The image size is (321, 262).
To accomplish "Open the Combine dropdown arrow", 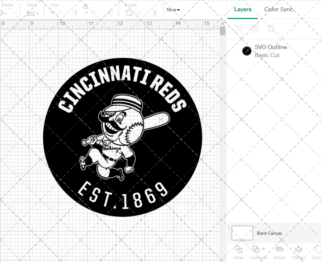I will click(x=263, y=249).
